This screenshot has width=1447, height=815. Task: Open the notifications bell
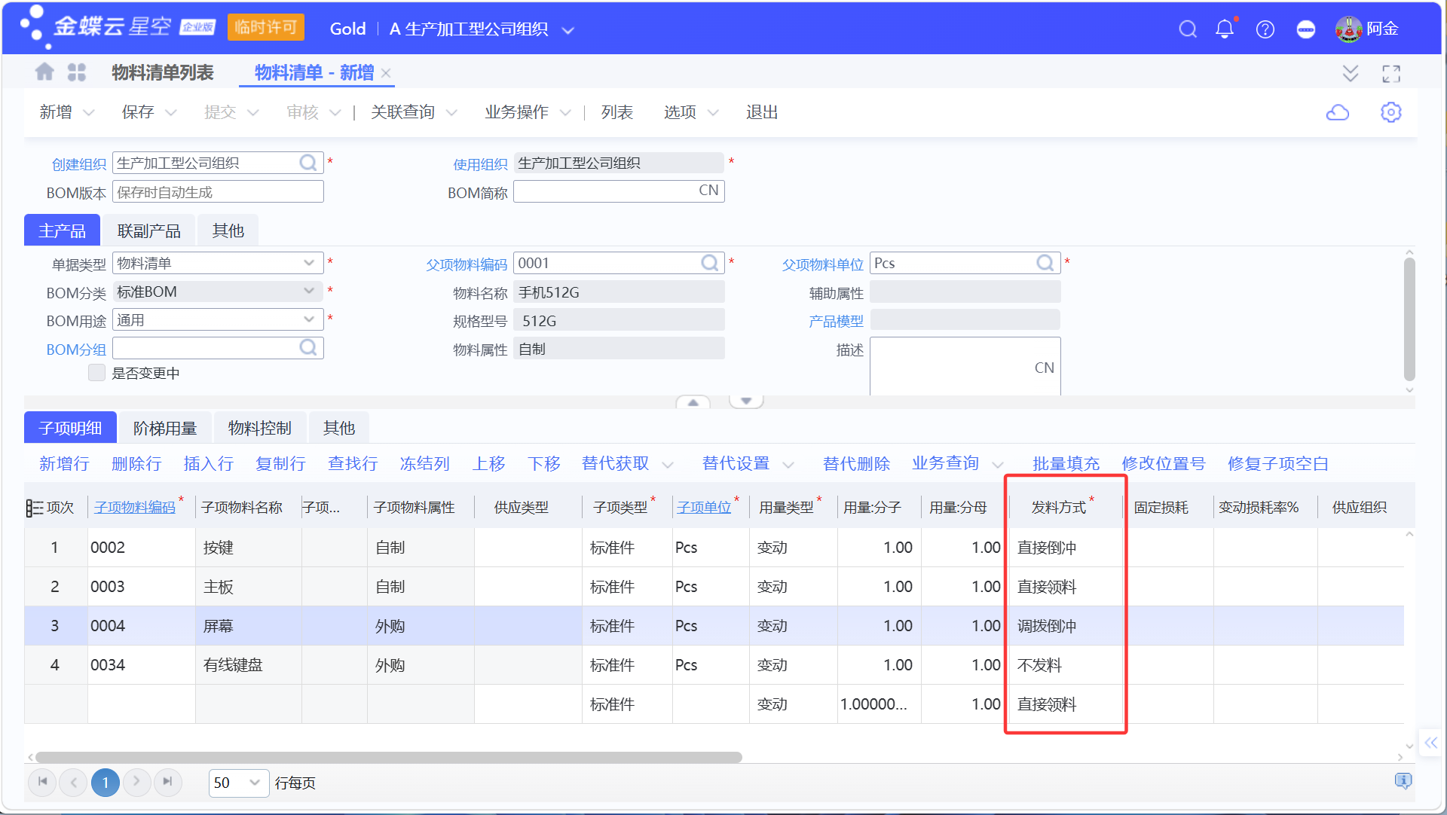click(1225, 29)
